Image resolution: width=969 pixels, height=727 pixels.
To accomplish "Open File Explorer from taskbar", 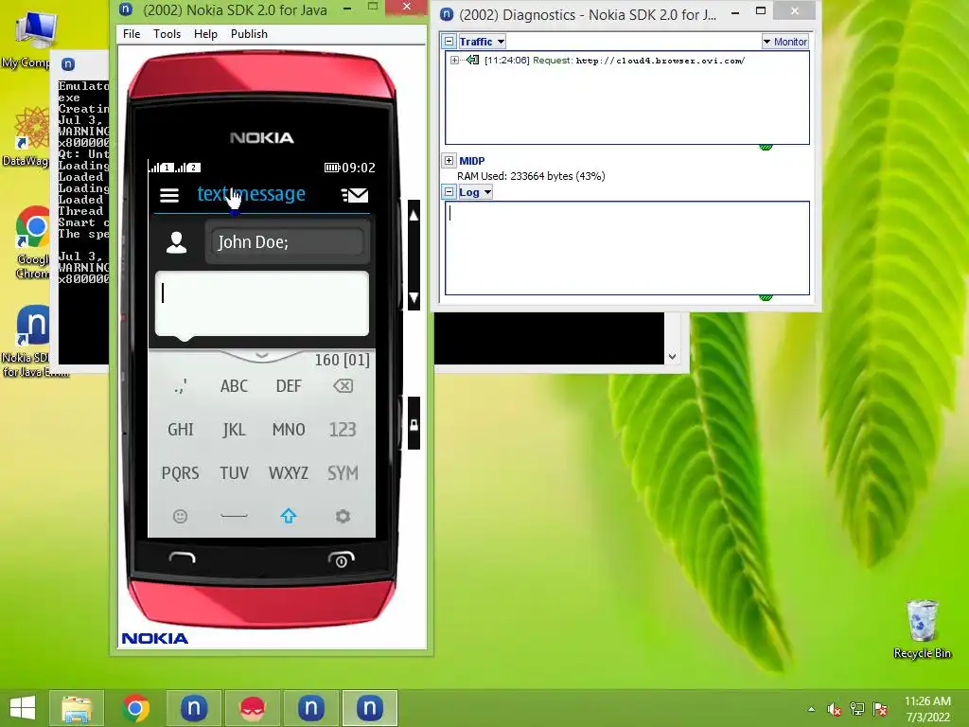I will (77, 708).
